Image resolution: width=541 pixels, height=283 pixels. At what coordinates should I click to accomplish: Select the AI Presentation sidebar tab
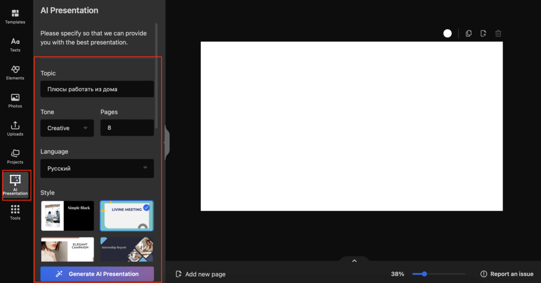tap(16, 185)
